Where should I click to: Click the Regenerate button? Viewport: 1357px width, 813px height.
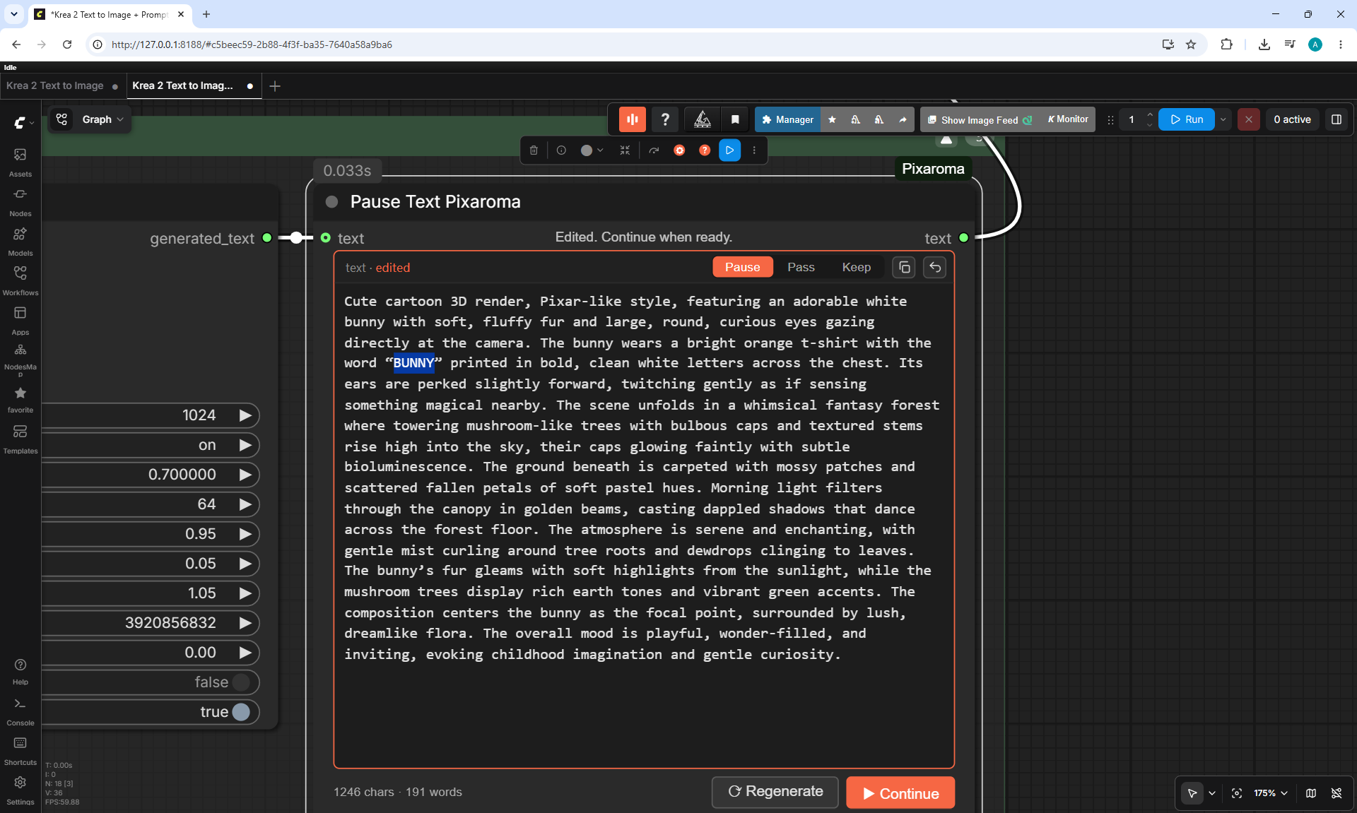(775, 792)
